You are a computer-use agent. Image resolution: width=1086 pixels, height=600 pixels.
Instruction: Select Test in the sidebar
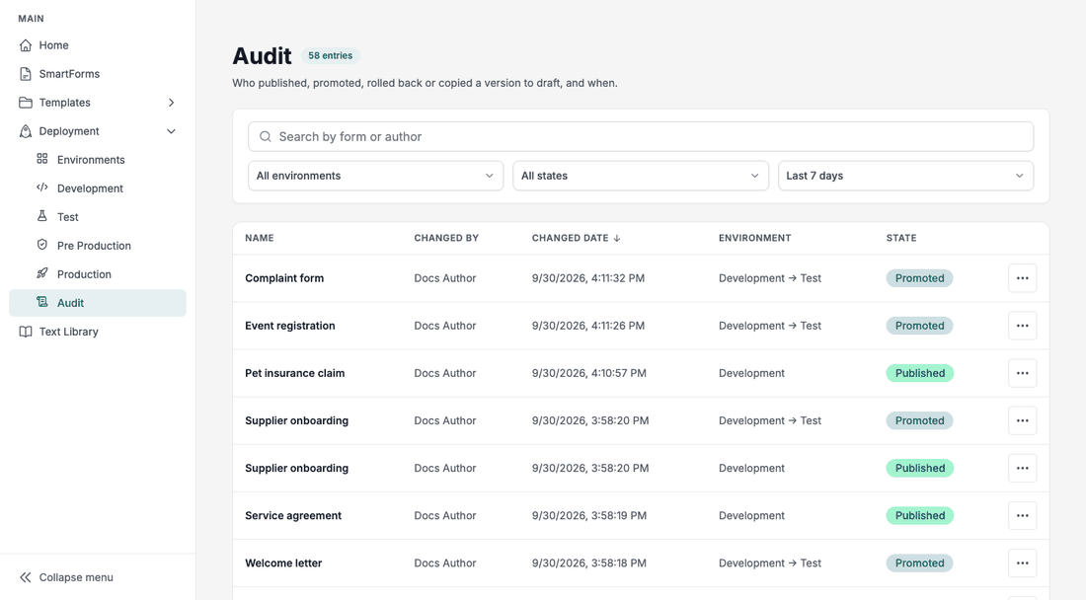click(98, 216)
